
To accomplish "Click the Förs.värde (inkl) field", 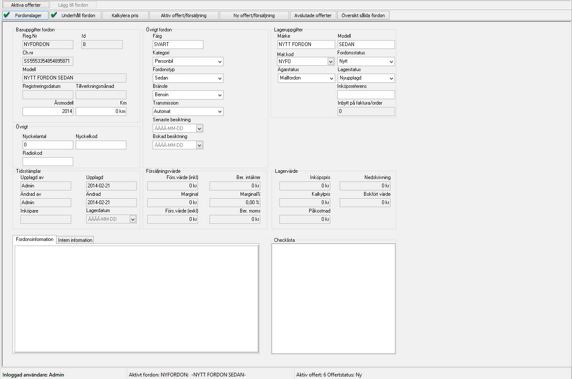I will tap(172, 186).
